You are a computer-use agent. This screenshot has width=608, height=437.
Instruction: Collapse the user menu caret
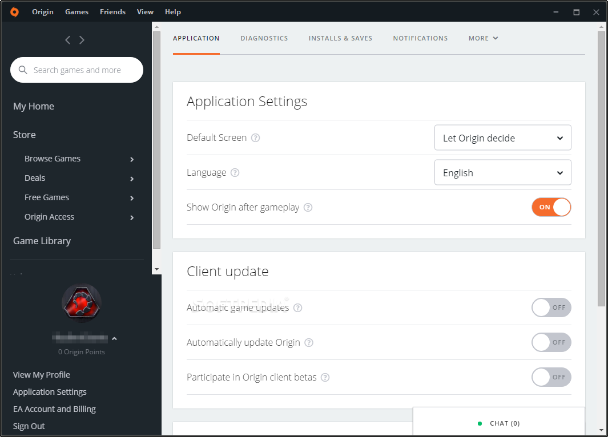114,338
